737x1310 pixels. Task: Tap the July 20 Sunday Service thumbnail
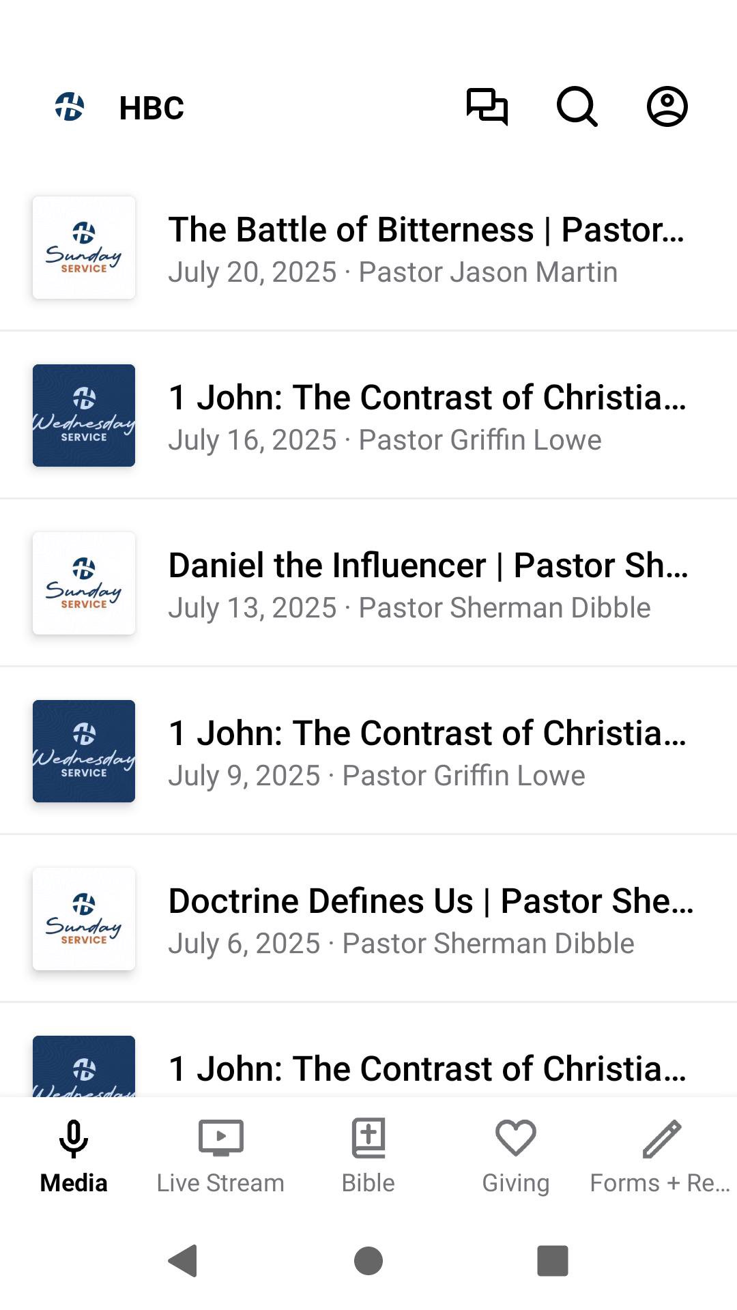tap(84, 248)
